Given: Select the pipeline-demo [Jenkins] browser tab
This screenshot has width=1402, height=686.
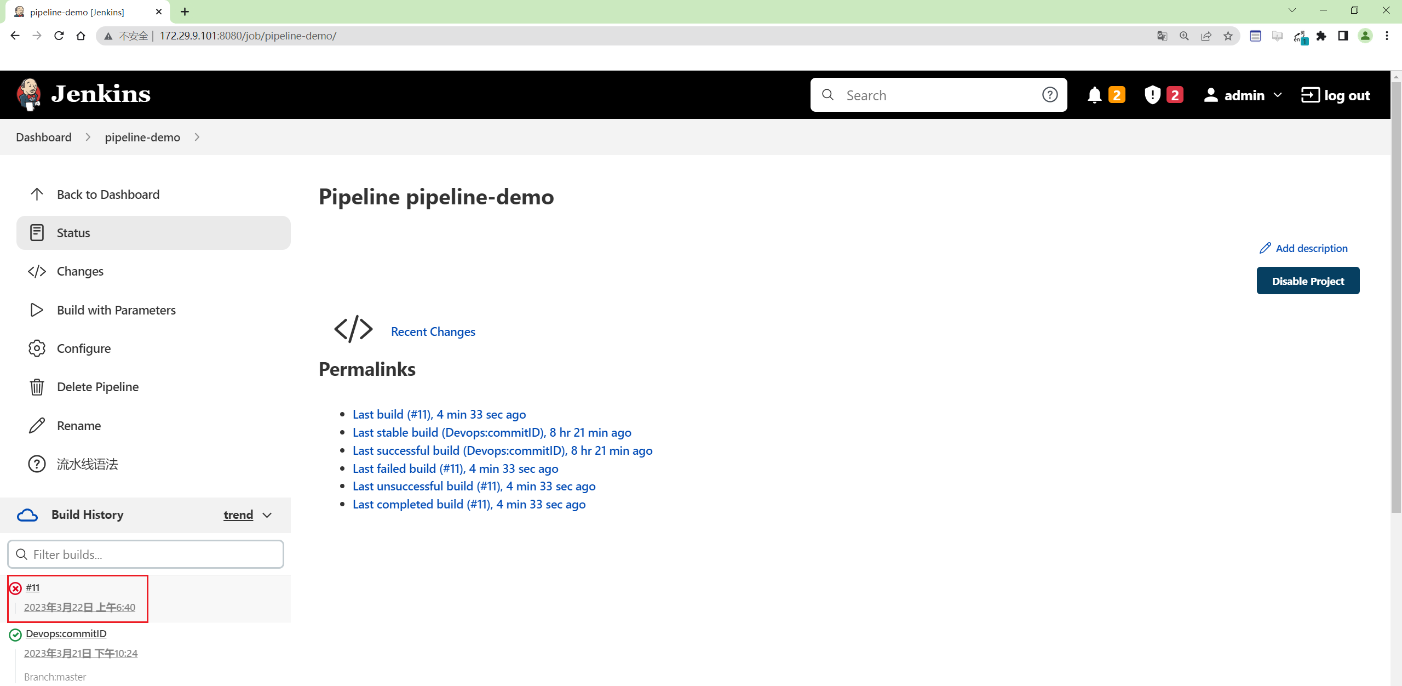Looking at the screenshot, I should pyautogui.click(x=88, y=12).
